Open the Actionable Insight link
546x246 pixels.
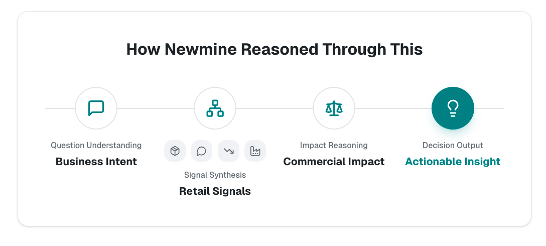pyautogui.click(x=453, y=162)
